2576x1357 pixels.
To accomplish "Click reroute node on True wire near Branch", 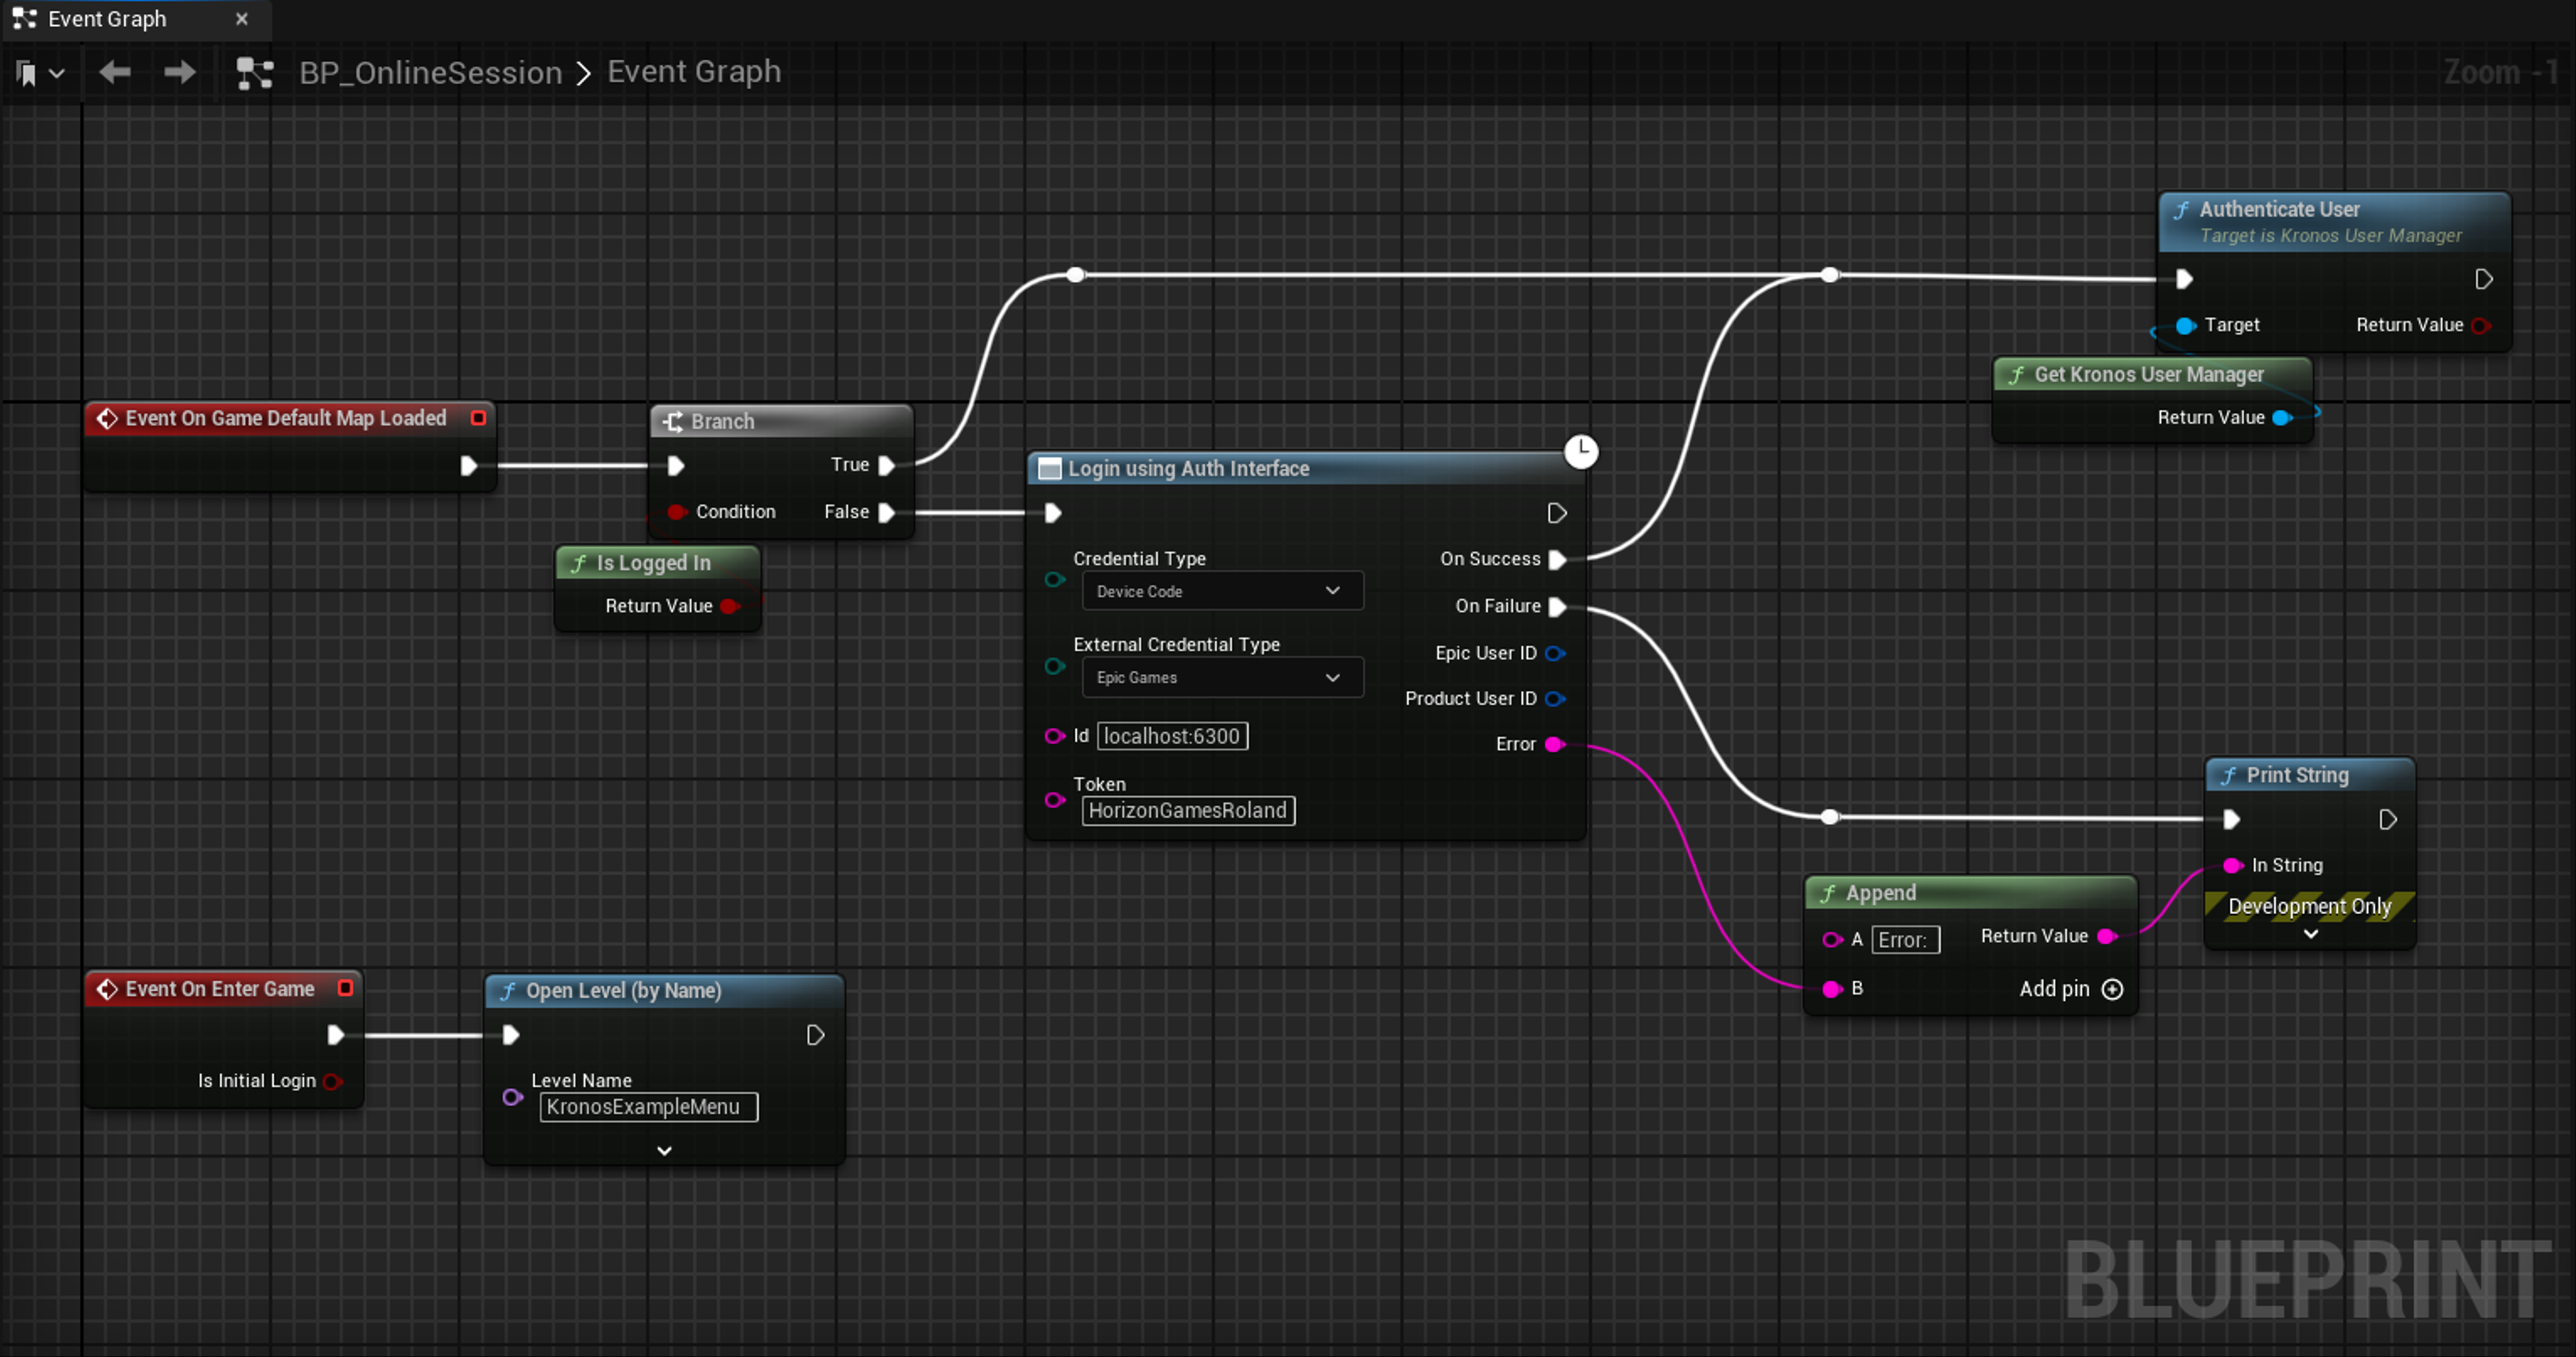I will (1075, 274).
